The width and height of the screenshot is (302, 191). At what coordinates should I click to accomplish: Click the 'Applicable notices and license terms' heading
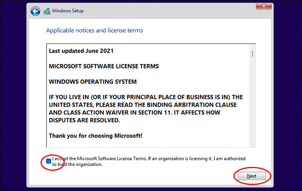coord(94,31)
